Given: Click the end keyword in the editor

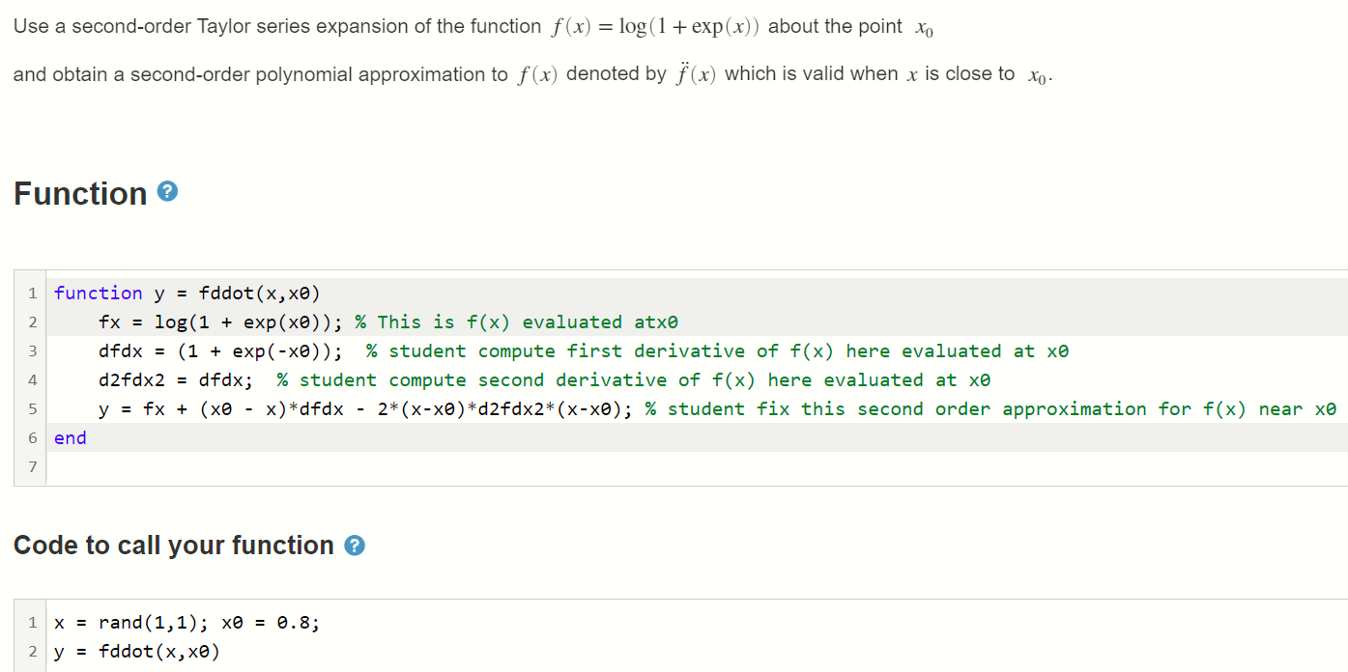Looking at the screenshot, I should click(x=70, y=437).
